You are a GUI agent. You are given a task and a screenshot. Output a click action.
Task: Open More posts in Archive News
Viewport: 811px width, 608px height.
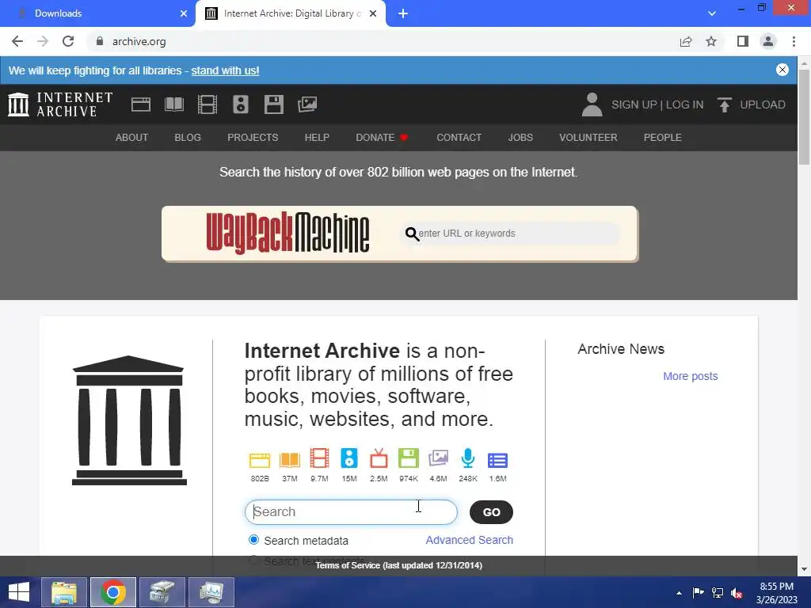click(x=691, y=376)
